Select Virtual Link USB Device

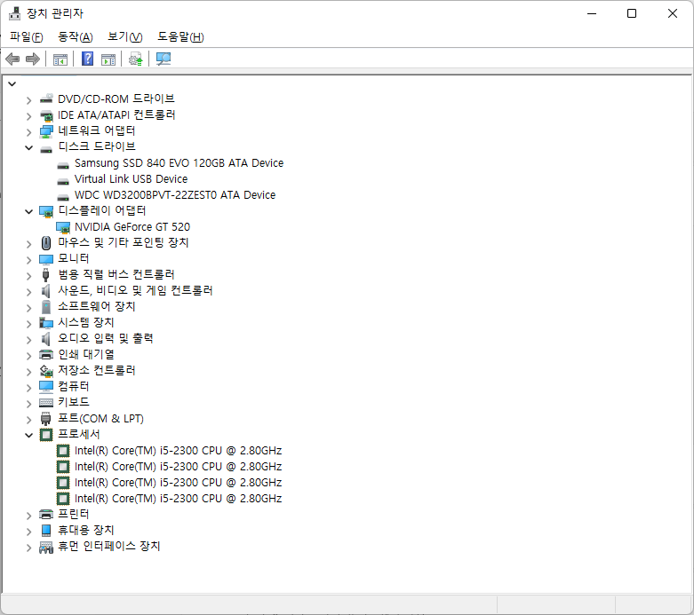pos(131,179)
